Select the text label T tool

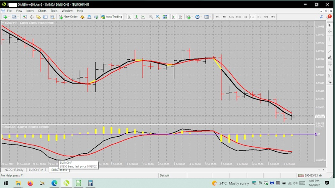tap(330, 76)
